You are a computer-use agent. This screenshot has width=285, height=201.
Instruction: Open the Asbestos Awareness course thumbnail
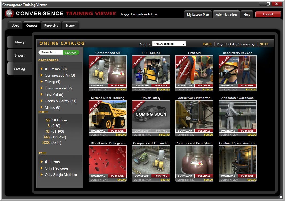237,115
